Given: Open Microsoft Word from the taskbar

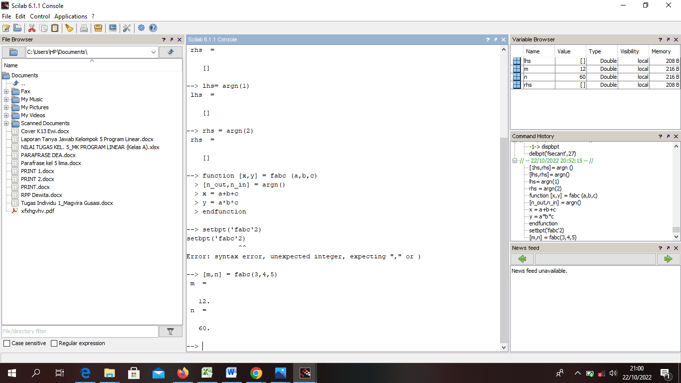Looking at the screenshot, I should pos(231,373).
